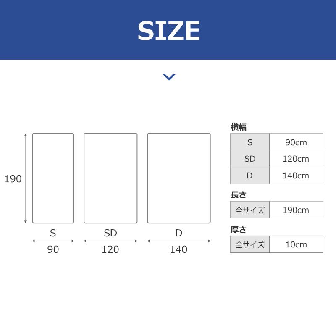Click the SD label beneath the middle diagram
Screen dimensions: 336x336
(110, 233)
